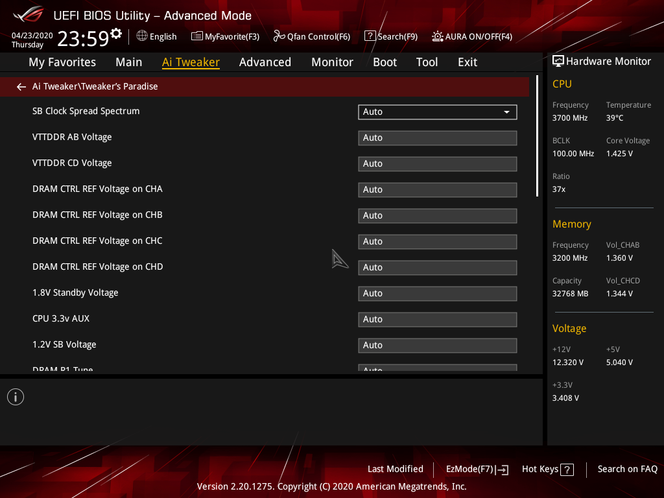Select the Ai Tweaker tab

191,62
